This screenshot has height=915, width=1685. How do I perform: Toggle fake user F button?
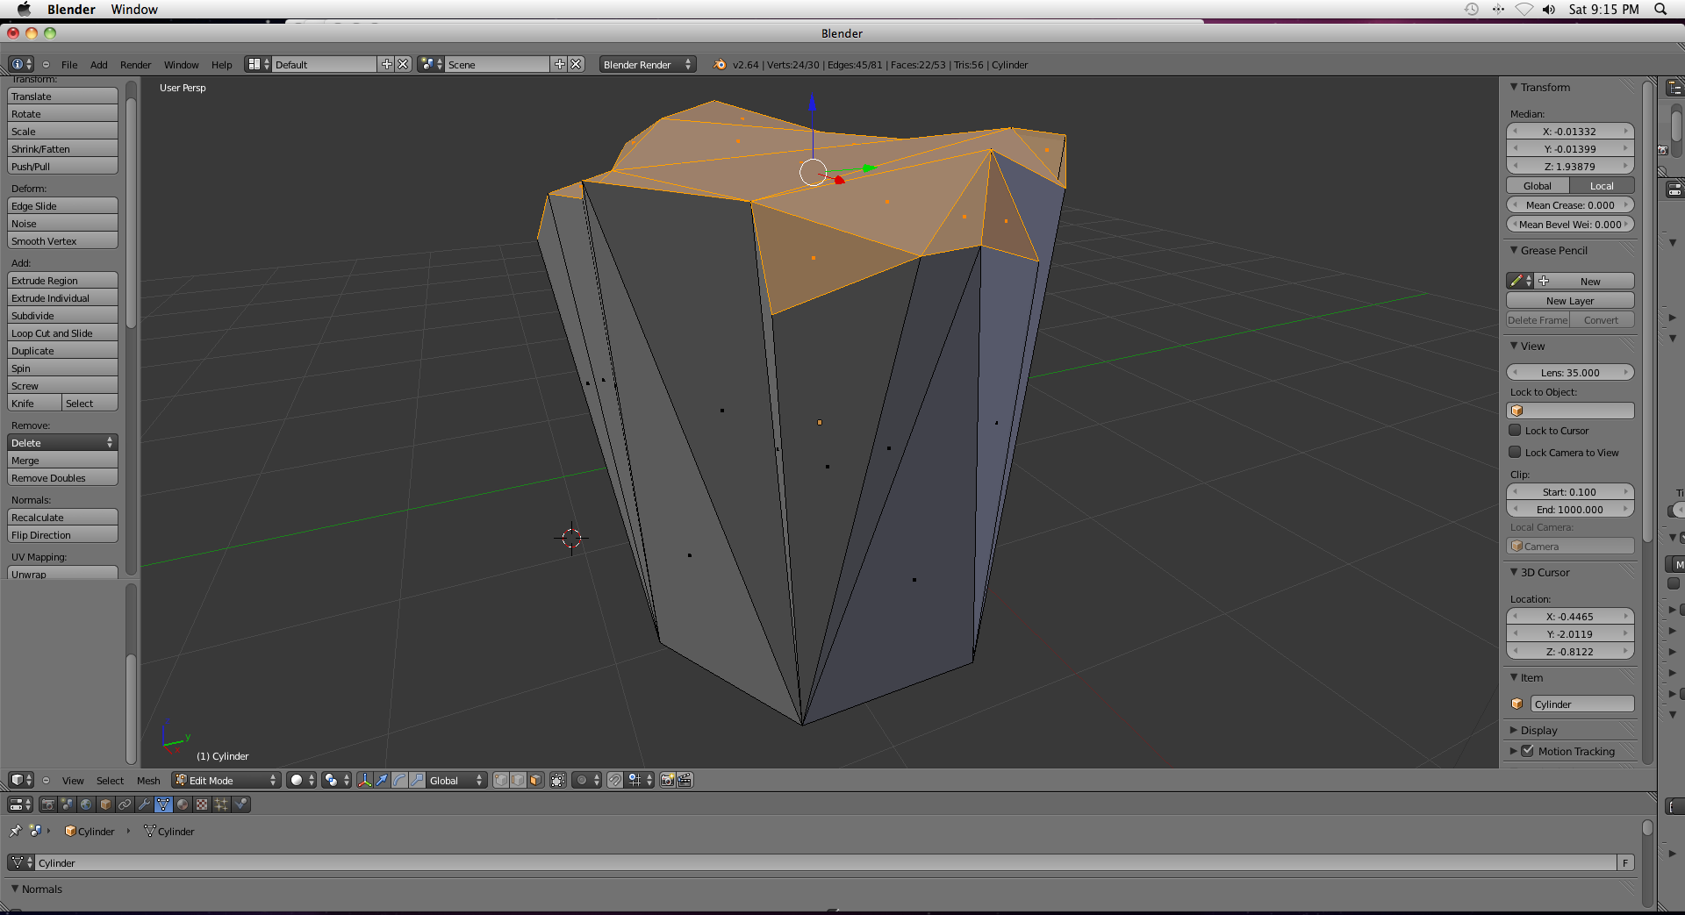point(1625,862)
